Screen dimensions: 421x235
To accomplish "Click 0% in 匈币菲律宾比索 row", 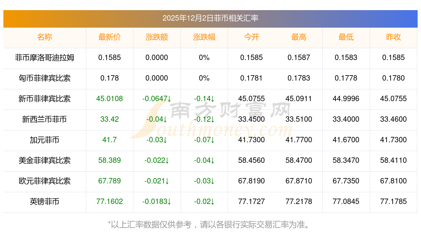I will tap(204, 78).
